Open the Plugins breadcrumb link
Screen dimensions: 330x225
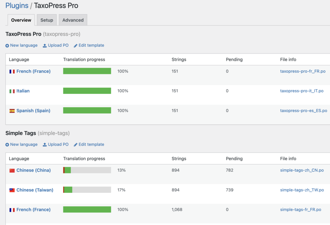17,5
